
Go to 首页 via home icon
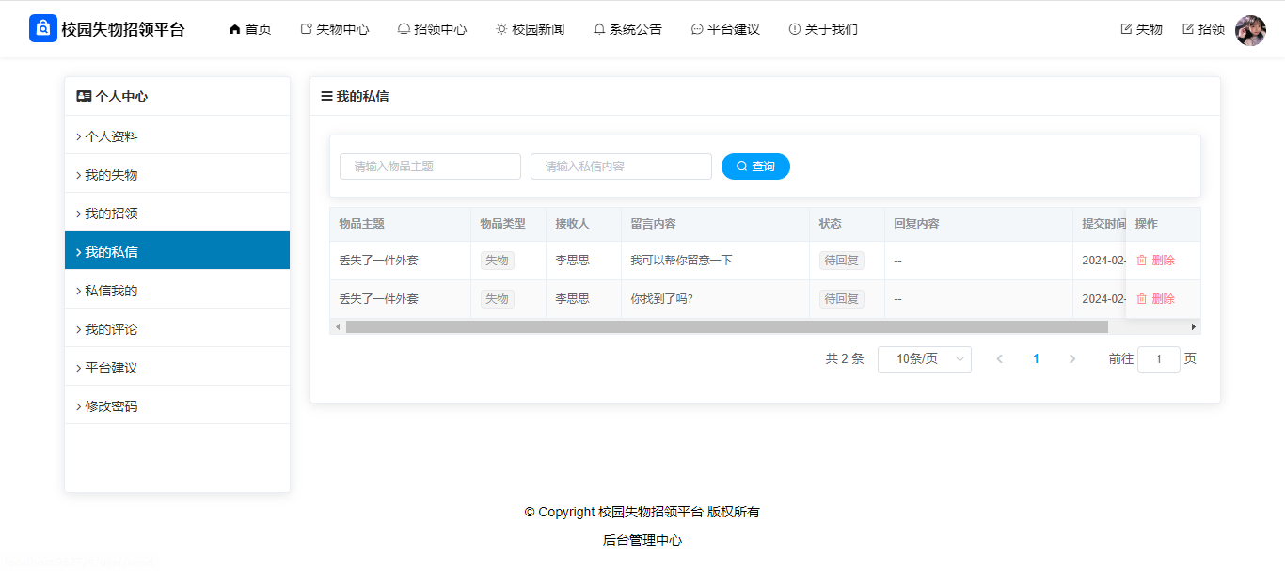coord(235,29)
